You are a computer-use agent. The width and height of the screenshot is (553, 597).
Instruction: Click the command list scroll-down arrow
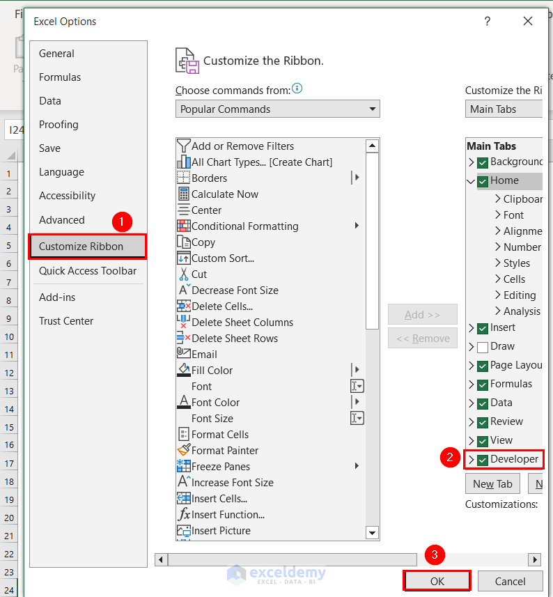372,533
